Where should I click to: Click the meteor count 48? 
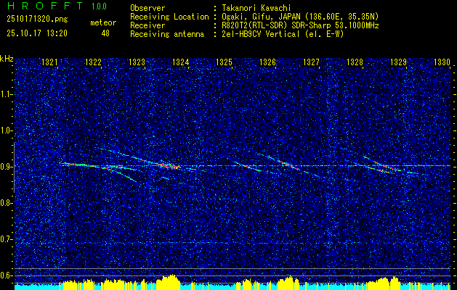pyautogui.click(x=105, y=33)
